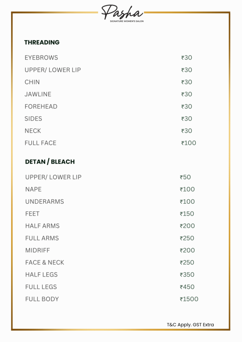The height and width of the screenshot is (342, 242).
Task: Select the FACE & NECK service
Action: pos(44,263)
